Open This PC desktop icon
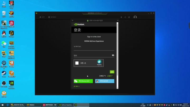Image resolution: width=190 pixels, height=107 pixels. [x=4, y=4]
